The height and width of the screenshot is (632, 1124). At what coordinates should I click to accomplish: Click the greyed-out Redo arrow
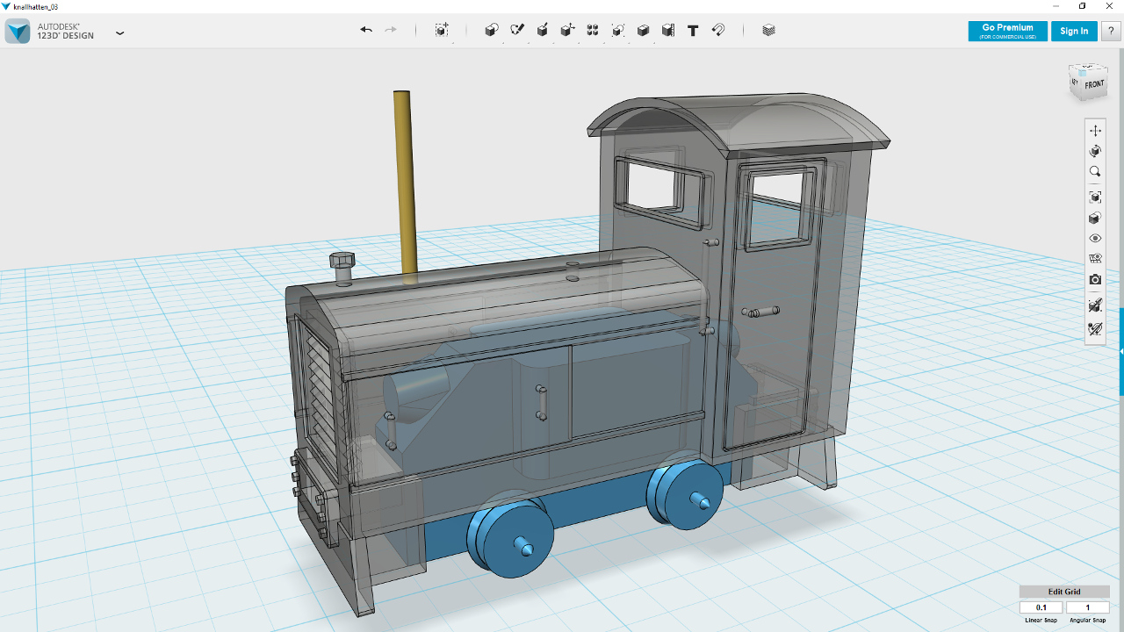click(x=391, y=30)
